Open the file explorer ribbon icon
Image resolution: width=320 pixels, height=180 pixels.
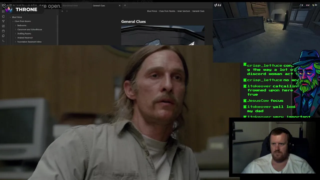point(3,16)
